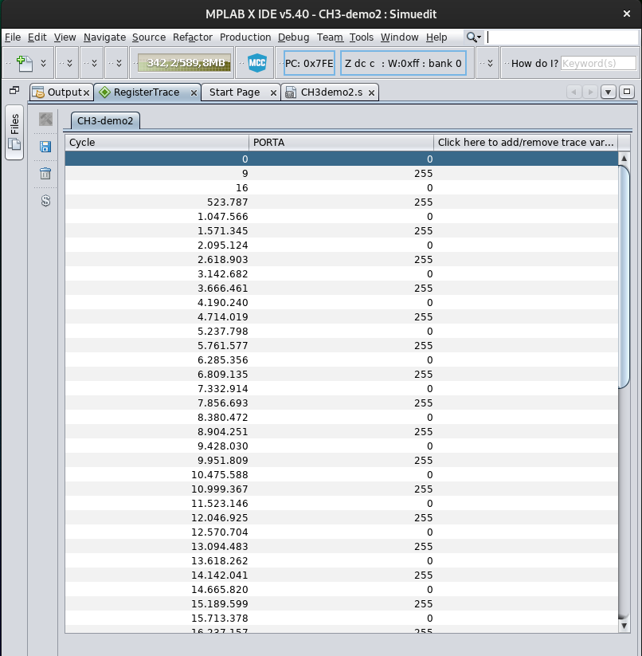Click the dollar sign icon in the sidebar
Image resolution: width=642 pixels, height=656 pixels.
click(45, 201)
